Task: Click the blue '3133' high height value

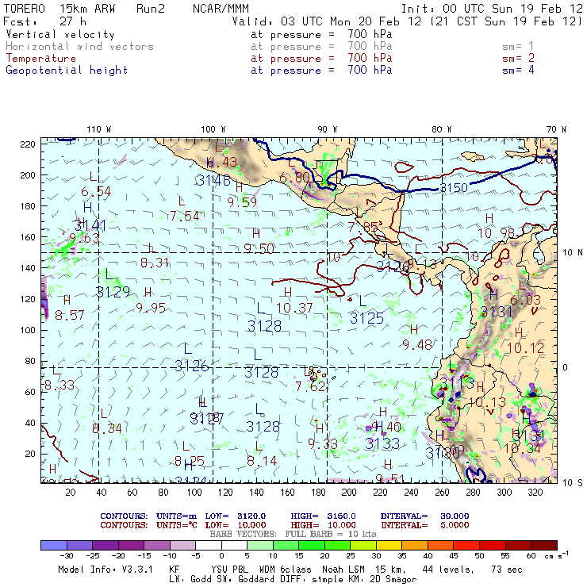Action: coord(382,443)
